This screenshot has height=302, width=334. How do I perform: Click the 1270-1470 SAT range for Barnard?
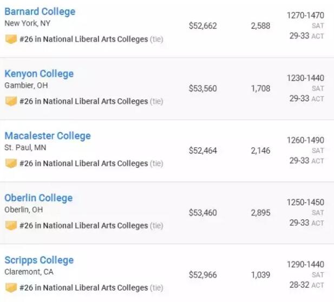coord(305,15)
